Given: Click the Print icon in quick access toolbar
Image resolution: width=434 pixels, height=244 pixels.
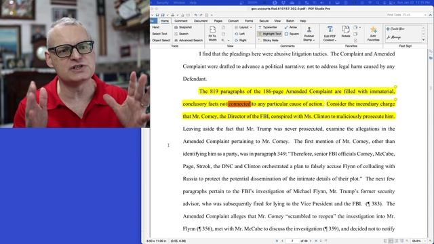Looking at the screenshot, I should click(x=172, y=15).
